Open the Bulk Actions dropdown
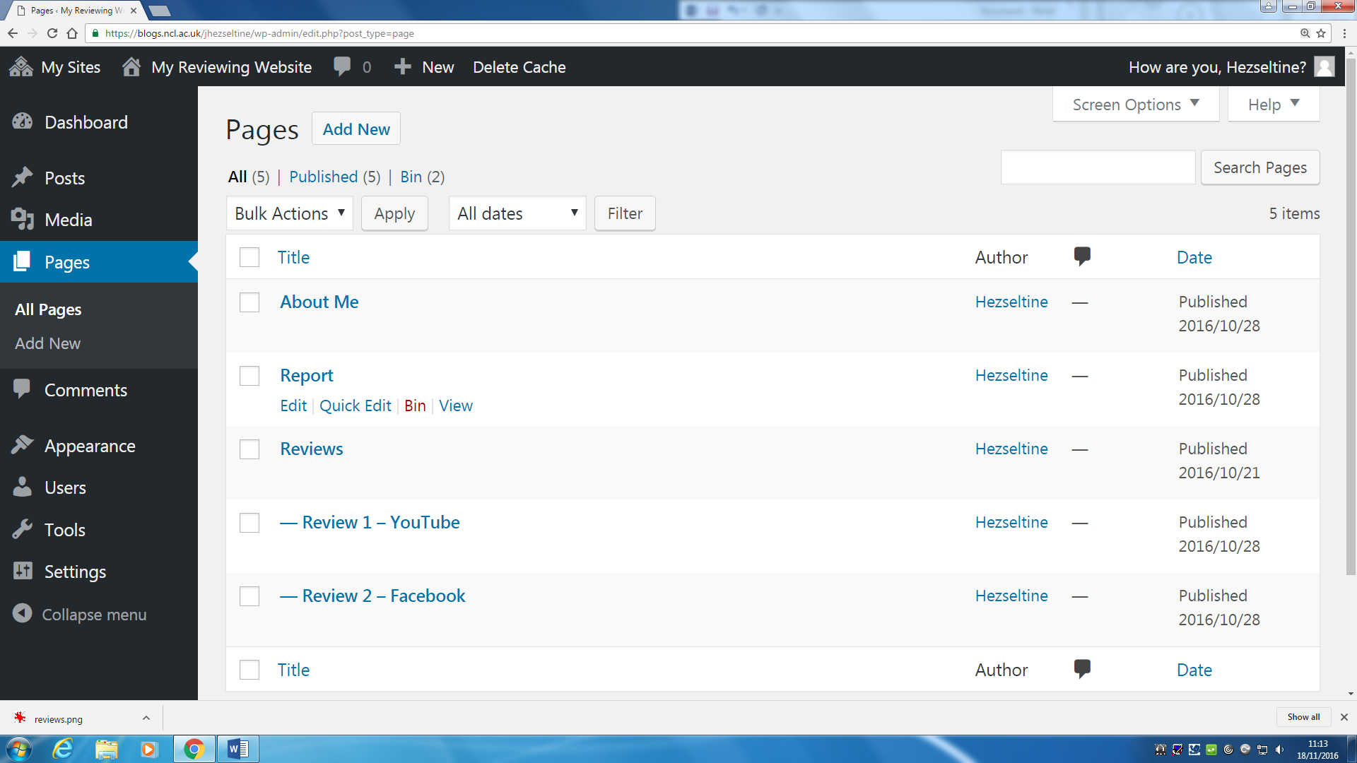The image size is (1357, 763). pyautogui.click(x=290, y=213)
